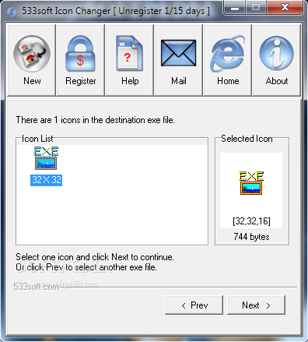
Task: Continue with the Next button
Action: coord(256,305)
